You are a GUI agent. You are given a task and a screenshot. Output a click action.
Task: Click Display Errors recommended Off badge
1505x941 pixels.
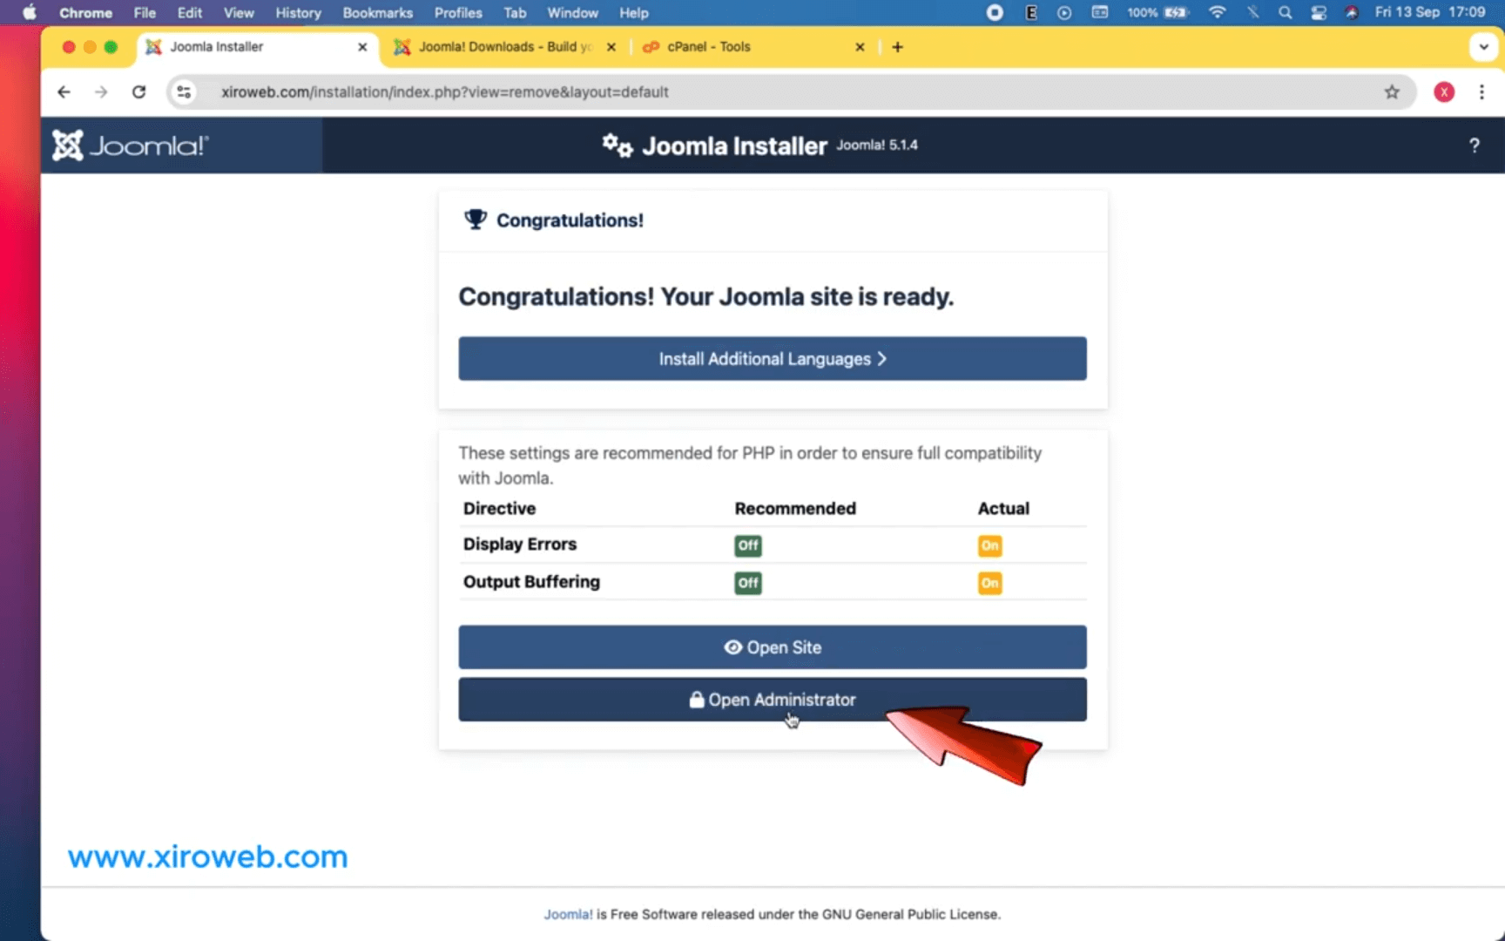(x=748, y=545)
